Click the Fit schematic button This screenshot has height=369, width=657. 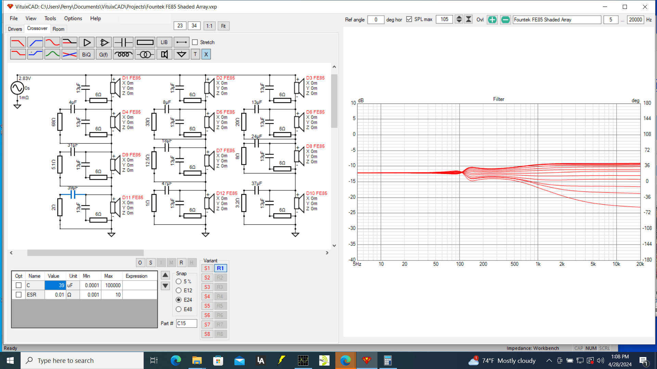[223, 26]
